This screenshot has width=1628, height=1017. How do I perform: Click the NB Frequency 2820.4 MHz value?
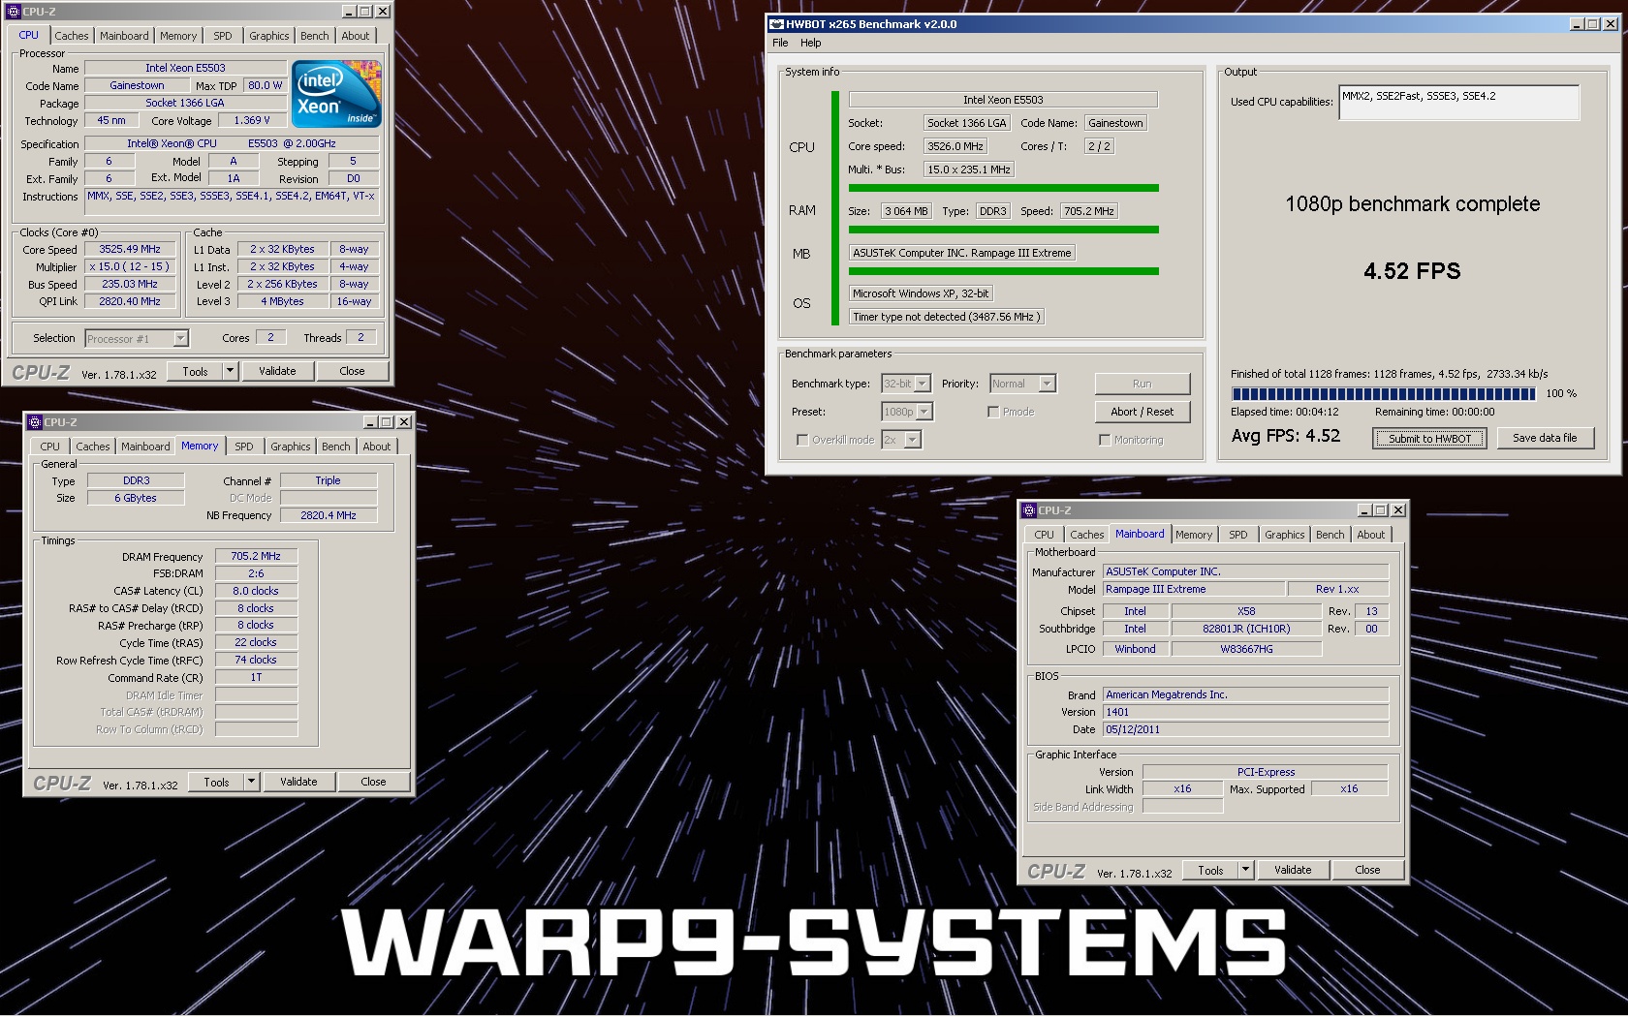point(329,515)
